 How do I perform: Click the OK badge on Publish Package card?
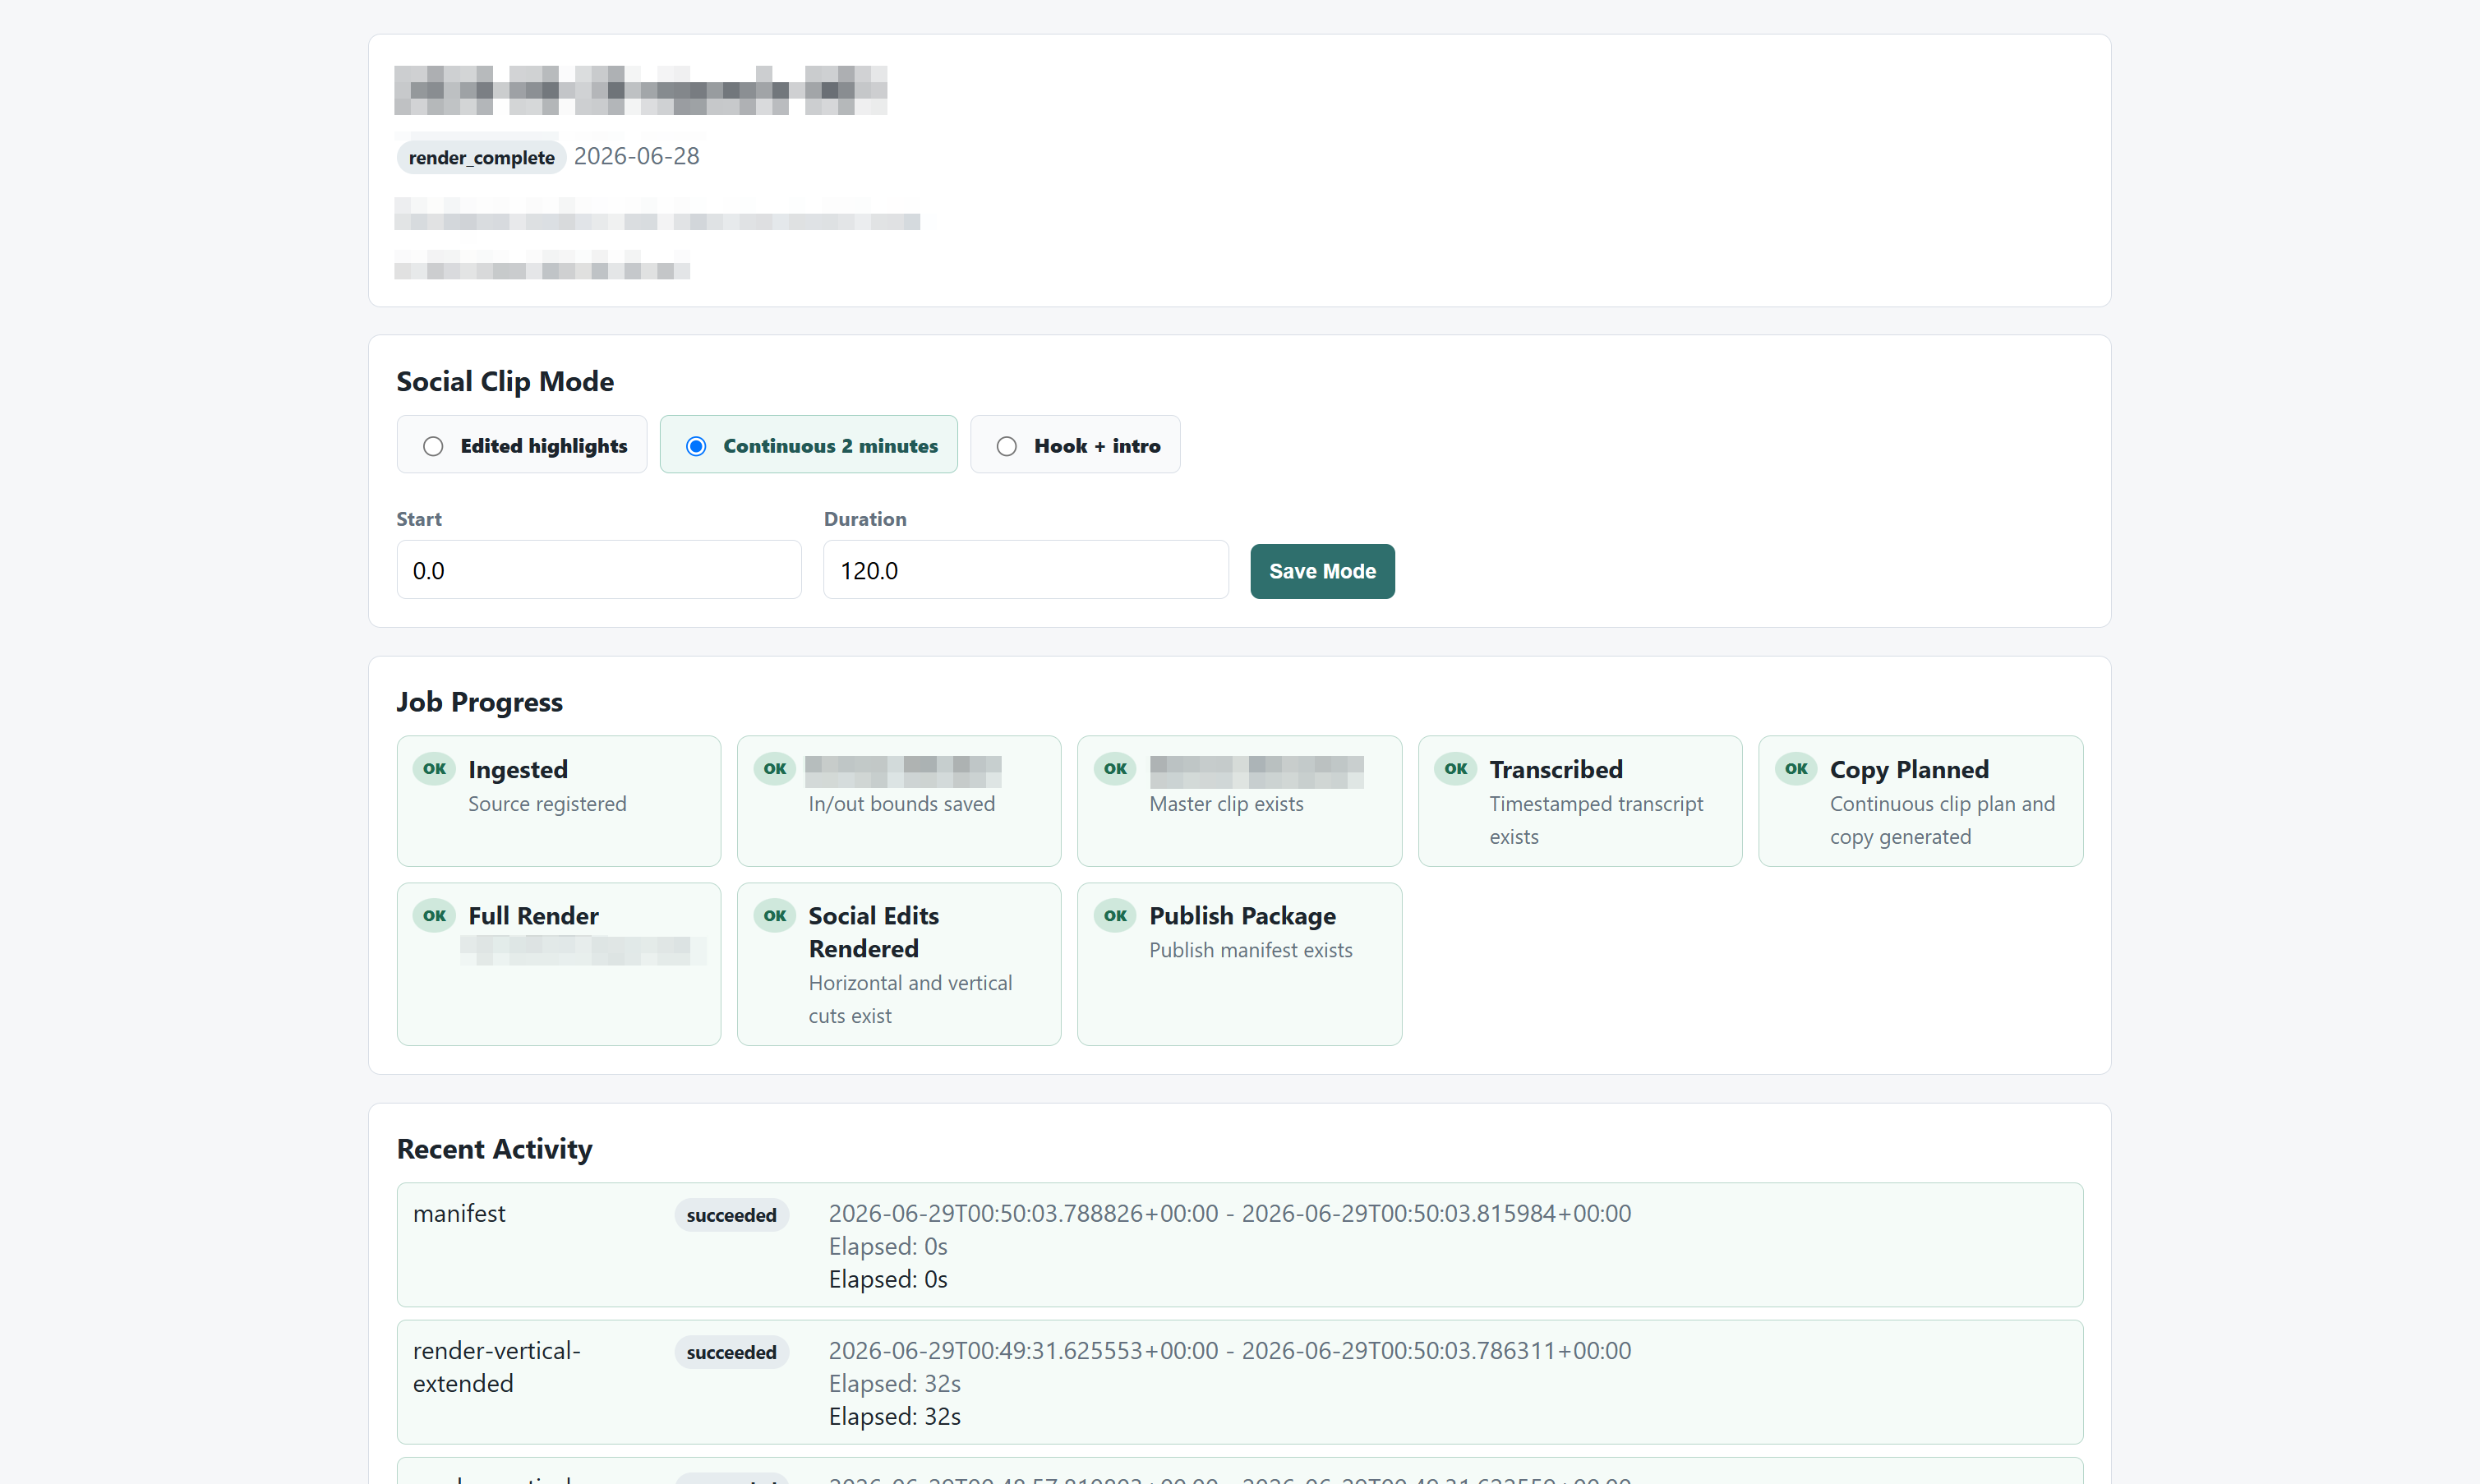pos(1115,915)
